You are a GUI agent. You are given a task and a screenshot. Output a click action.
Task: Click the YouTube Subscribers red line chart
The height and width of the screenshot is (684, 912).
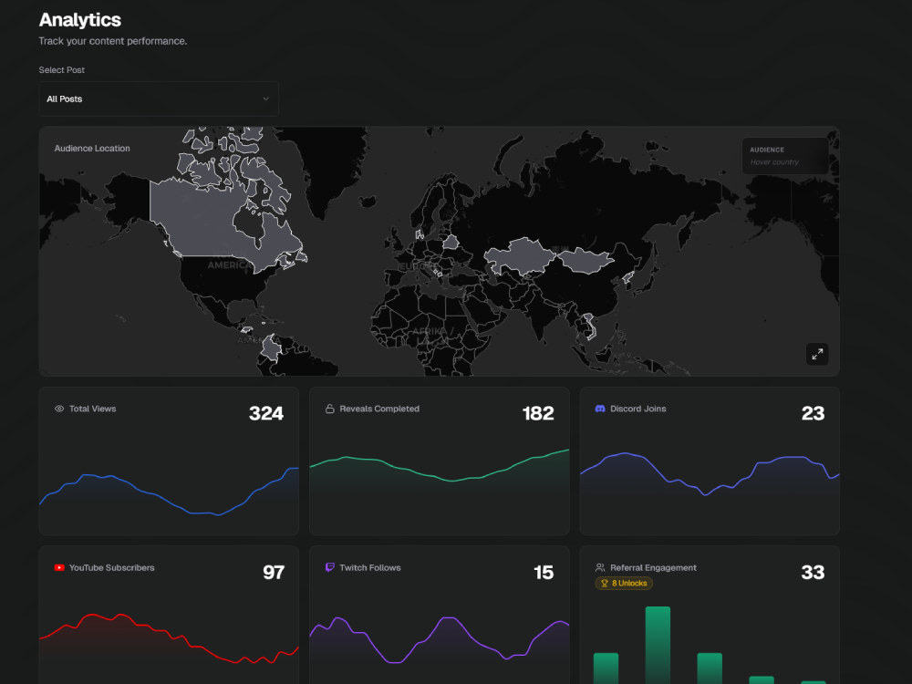(169, 638)
